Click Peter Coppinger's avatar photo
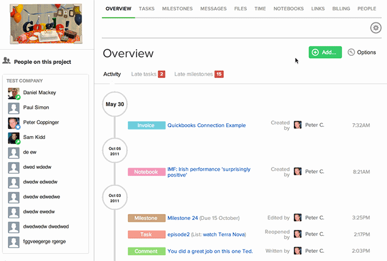This screenshot has width=387, height=261. tap(13, 123)
